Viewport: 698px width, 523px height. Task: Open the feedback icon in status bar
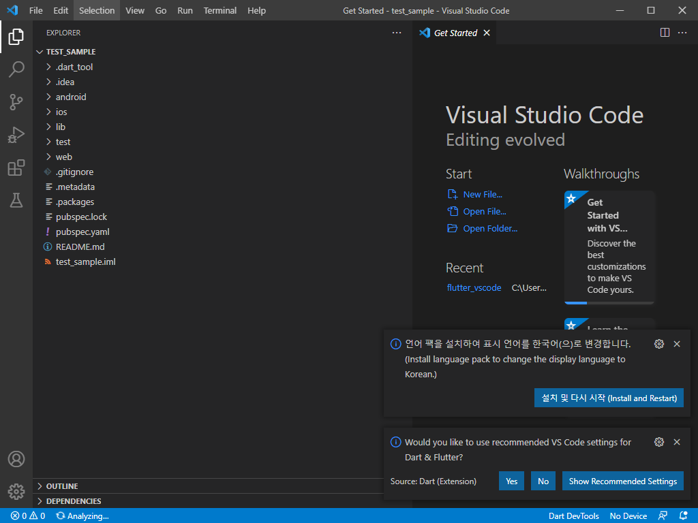pos(663,516)
